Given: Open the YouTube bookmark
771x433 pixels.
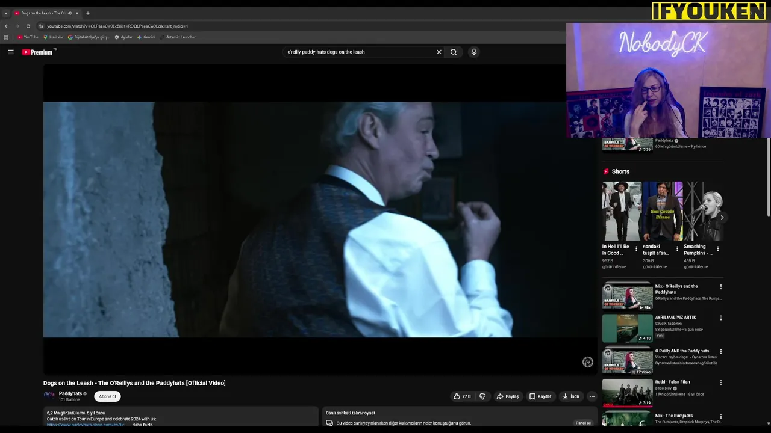Looking at the screenshot, I should point(28,37).
